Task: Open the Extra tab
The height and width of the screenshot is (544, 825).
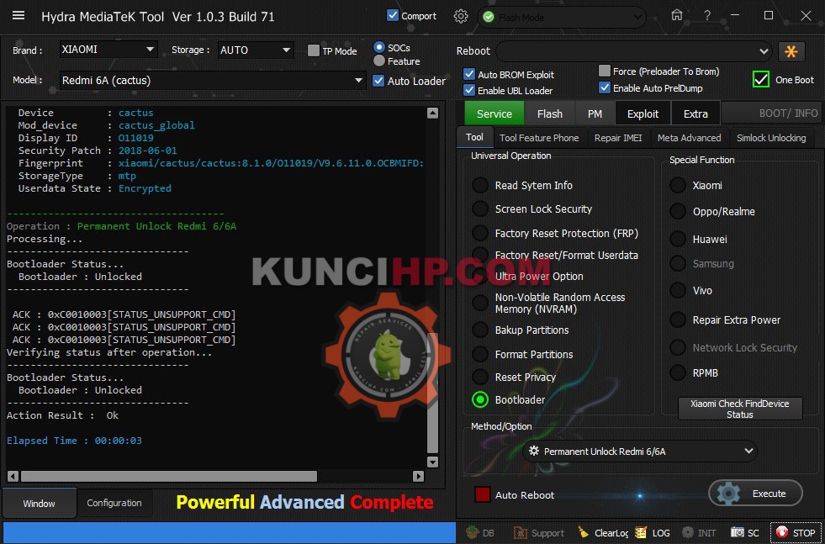Action: click(695, 114)
